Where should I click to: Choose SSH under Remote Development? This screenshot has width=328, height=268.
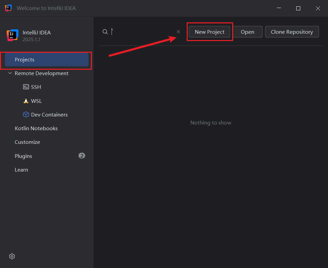coord(36,87)
